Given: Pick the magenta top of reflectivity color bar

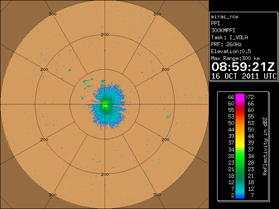Looking at the screenshot, I should click(x=240, y=97).
